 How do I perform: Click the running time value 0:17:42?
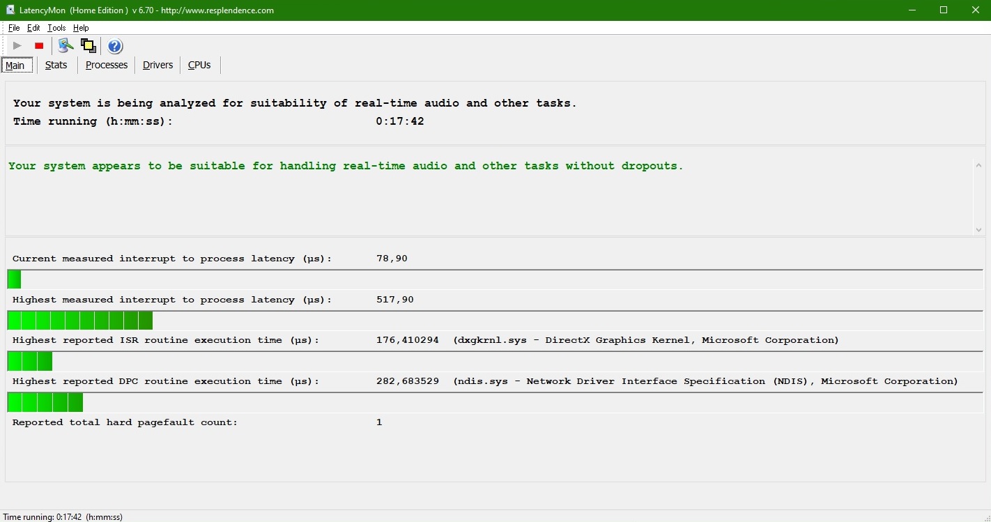click(x=400, y=121)
